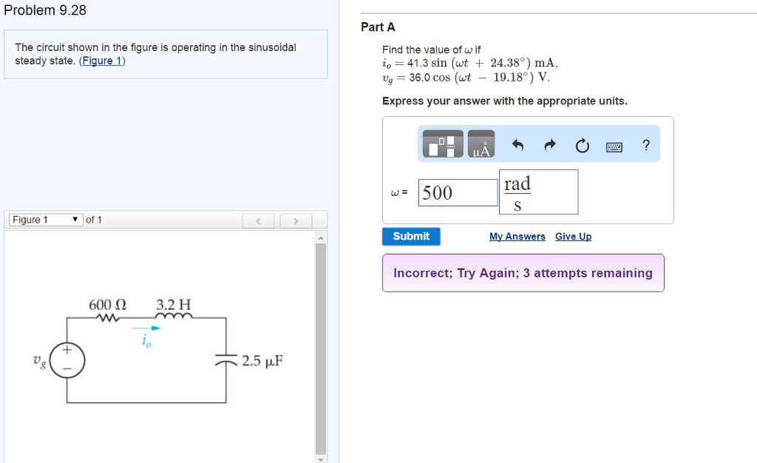757x463 pixels.
Task: Click the '2.5 µF' capacitor label
Action: coord(262,361)
